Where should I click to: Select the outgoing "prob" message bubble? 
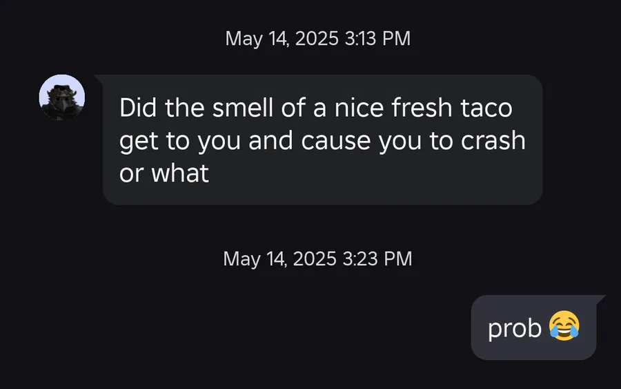533,328
